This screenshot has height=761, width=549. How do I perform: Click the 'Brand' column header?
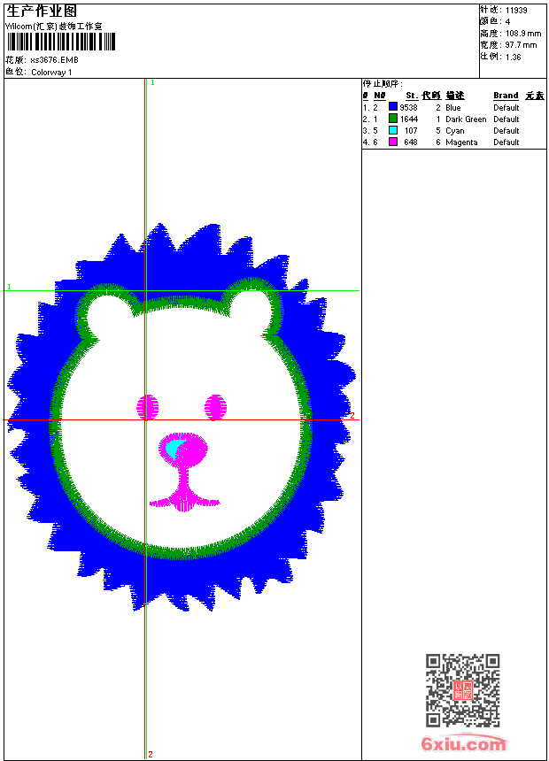(x=506, y=96)
